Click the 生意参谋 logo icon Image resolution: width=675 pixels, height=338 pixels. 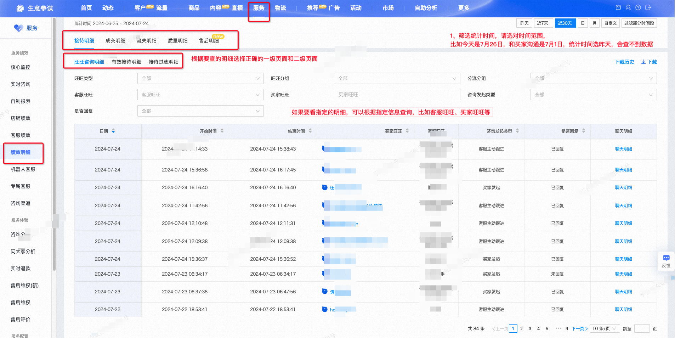coord(20,8)
